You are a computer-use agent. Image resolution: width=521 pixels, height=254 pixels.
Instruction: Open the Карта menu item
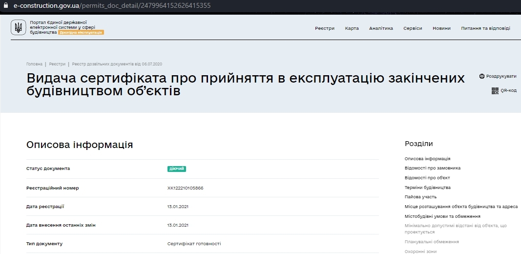[352, 28]
